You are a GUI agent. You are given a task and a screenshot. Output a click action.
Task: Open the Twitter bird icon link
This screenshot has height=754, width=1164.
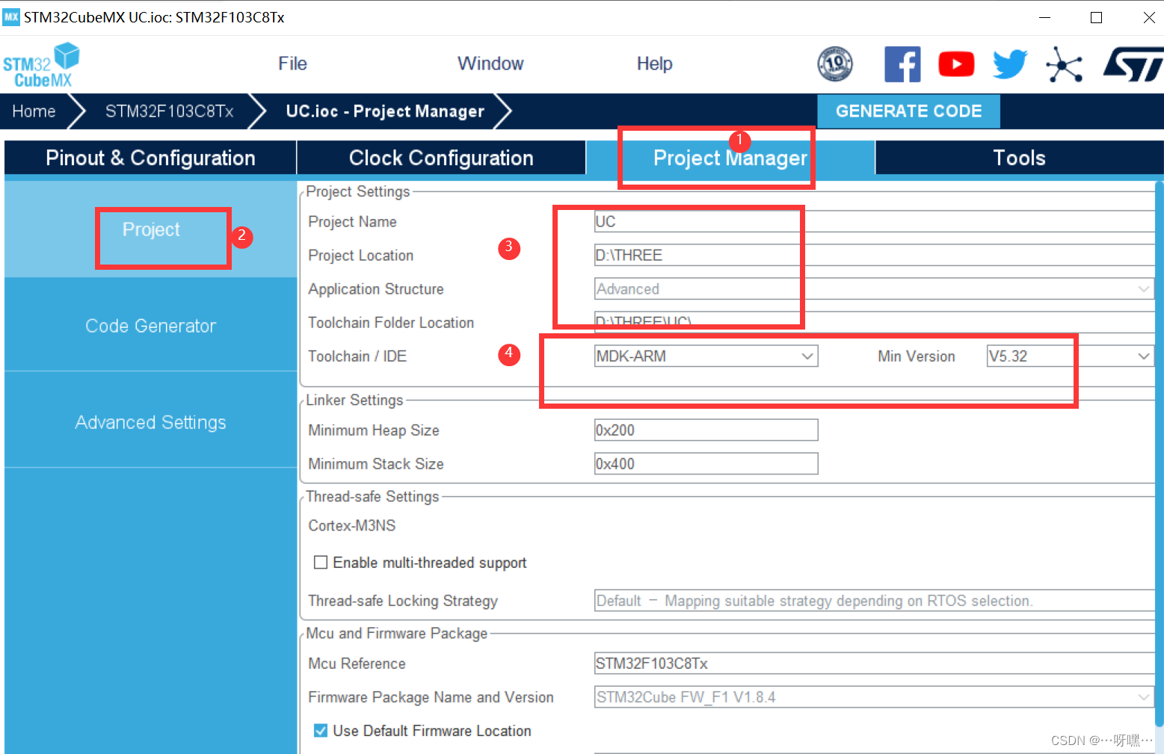click(x=1010, y=64)
